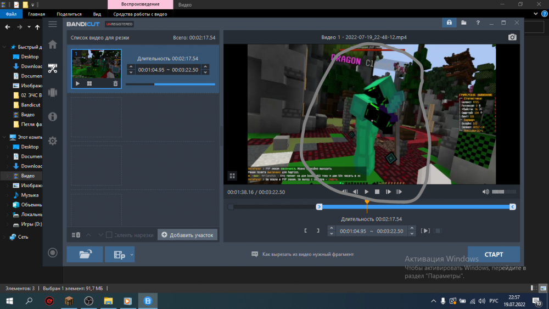The width and height of the screenshot is (549, 309).
Task: Play the video preview
Action: [366, 192]
